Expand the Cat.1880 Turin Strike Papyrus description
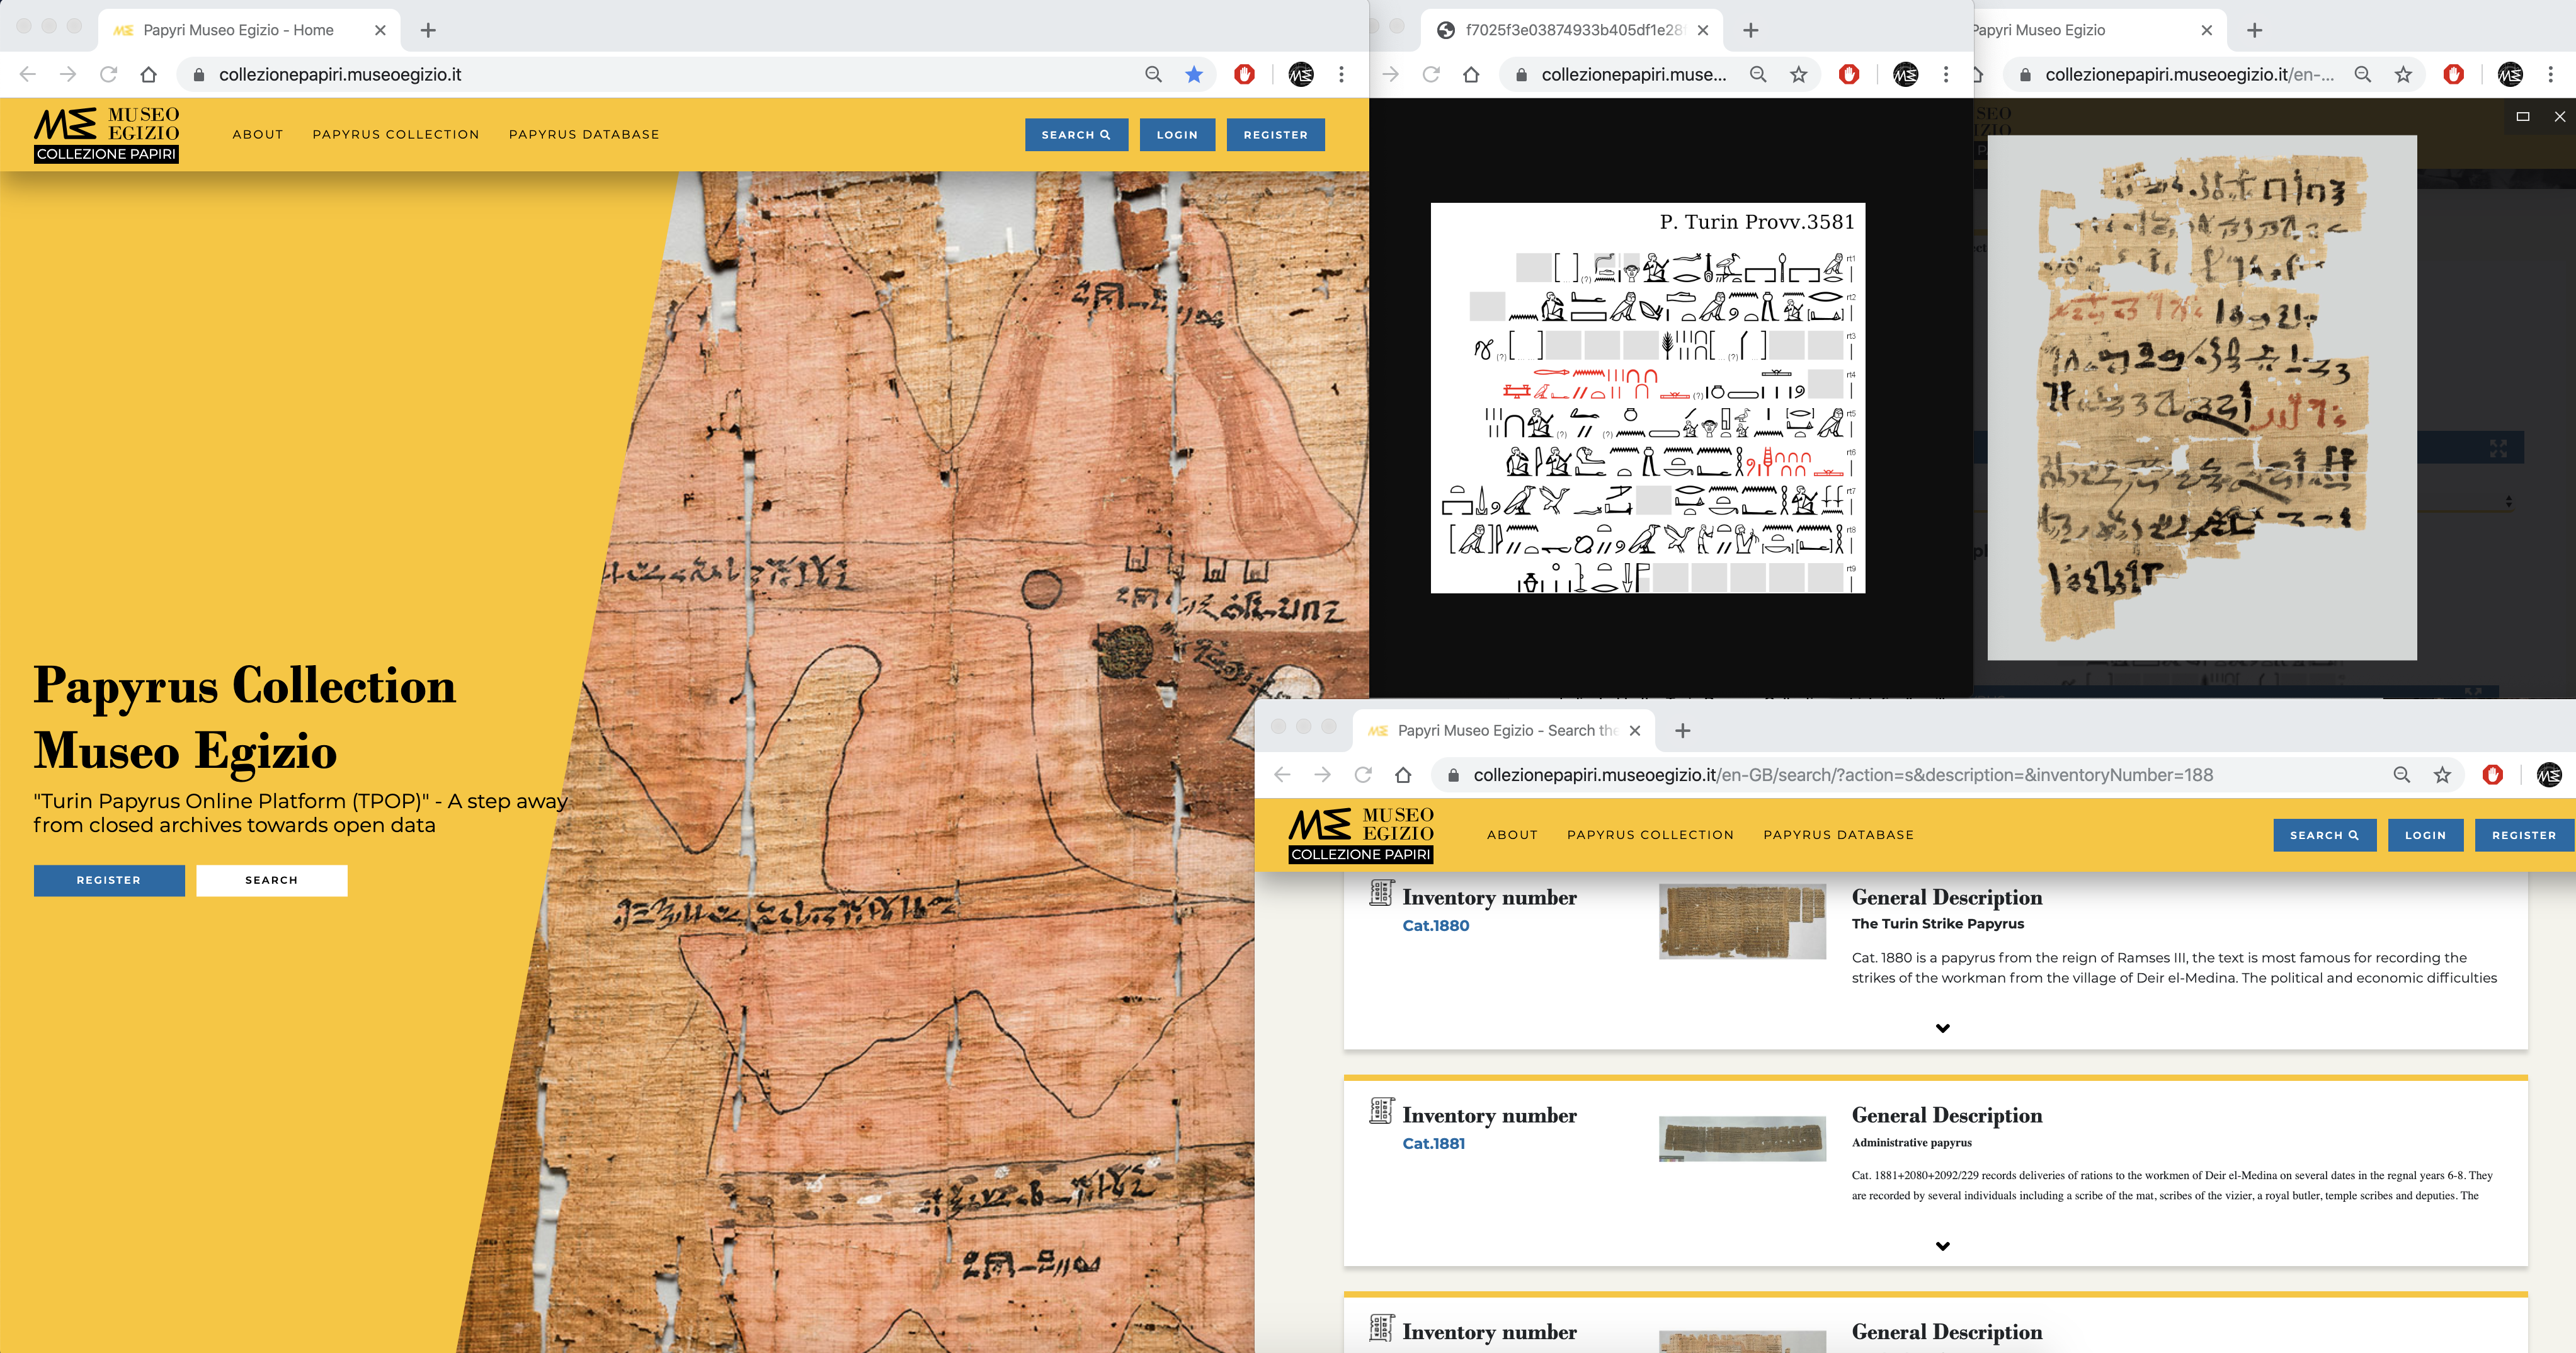 (x=1942, y=1028)
